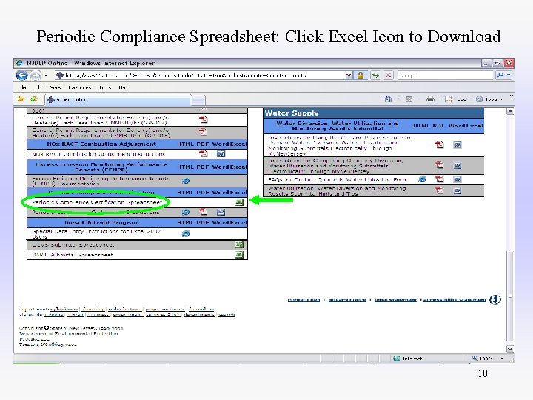Click the legal statement footer link
The width and height of the screenshot is (533, 400).
(x=395, y=300)
